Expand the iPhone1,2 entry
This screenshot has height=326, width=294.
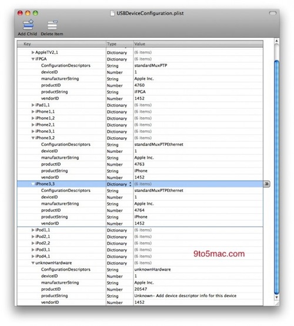coord(33,118)
